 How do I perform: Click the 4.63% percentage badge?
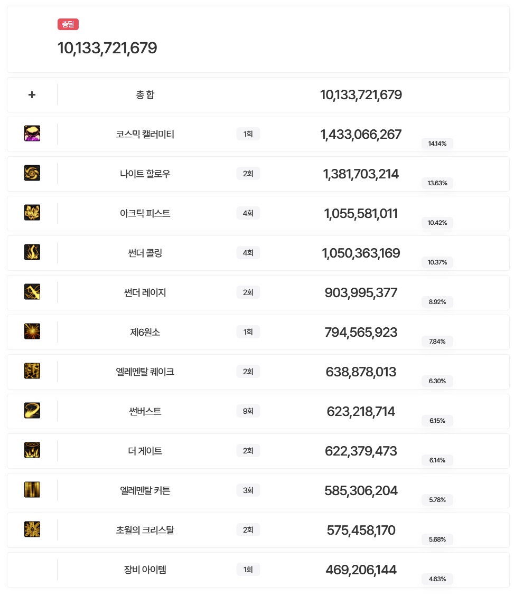pyautogui.click(x=437, y=579)
